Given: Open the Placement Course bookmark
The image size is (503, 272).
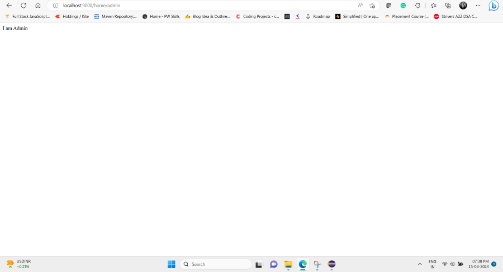Looking at the screenshot, I should [406, 16].
